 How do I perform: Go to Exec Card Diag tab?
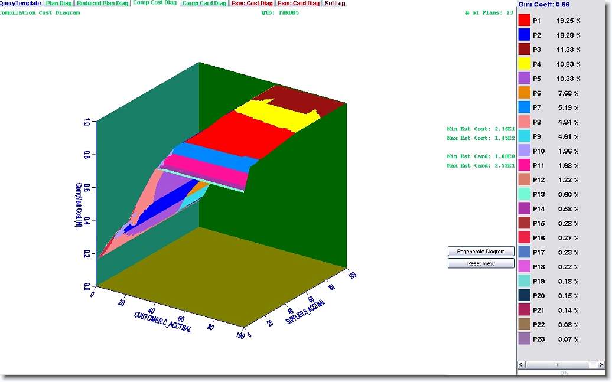coord(299,4)
